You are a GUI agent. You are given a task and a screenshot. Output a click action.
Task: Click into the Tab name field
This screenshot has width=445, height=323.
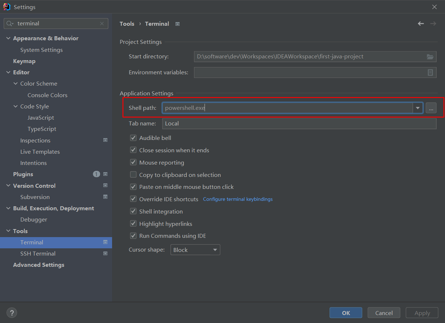click(299, 123)
